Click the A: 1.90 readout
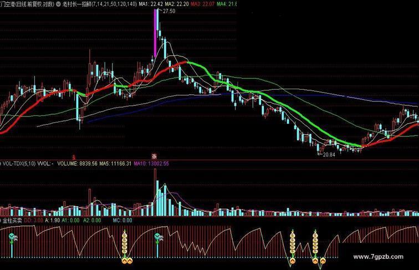Screen dimensions: 419x270 [52, 220]
